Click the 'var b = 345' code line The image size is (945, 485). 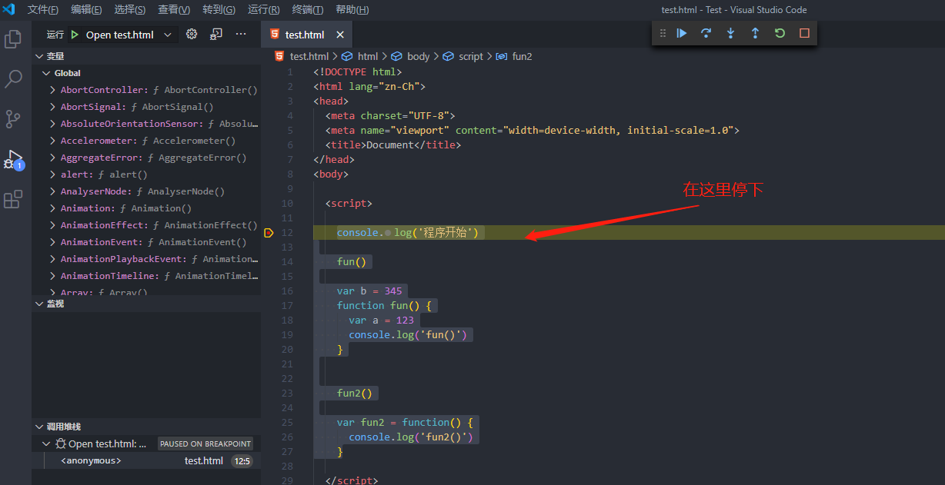coord(369,291)
